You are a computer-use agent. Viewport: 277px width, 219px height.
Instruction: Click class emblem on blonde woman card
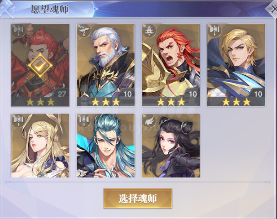point(19,120)
